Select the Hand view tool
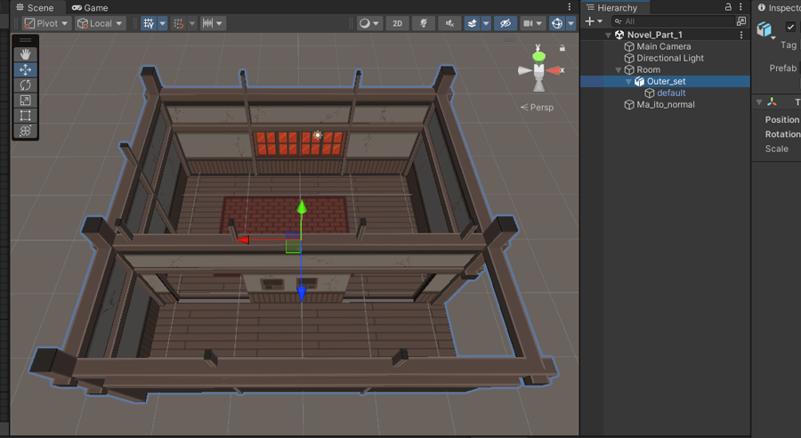801x438 pixels. coord(25,54)
